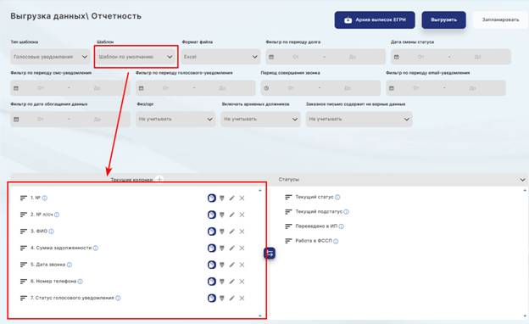
Task: Click the pencil edit icon for ФИО column
Action: 231,232
